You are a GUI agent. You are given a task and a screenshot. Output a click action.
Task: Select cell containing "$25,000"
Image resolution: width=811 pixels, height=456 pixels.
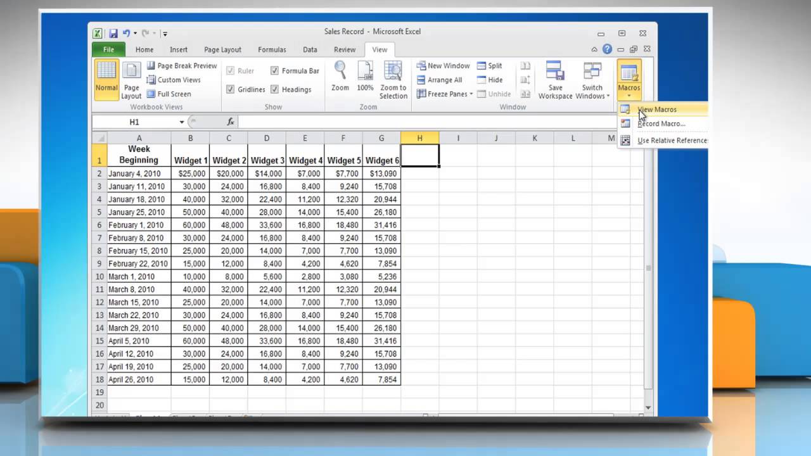(x=190, y=174)
